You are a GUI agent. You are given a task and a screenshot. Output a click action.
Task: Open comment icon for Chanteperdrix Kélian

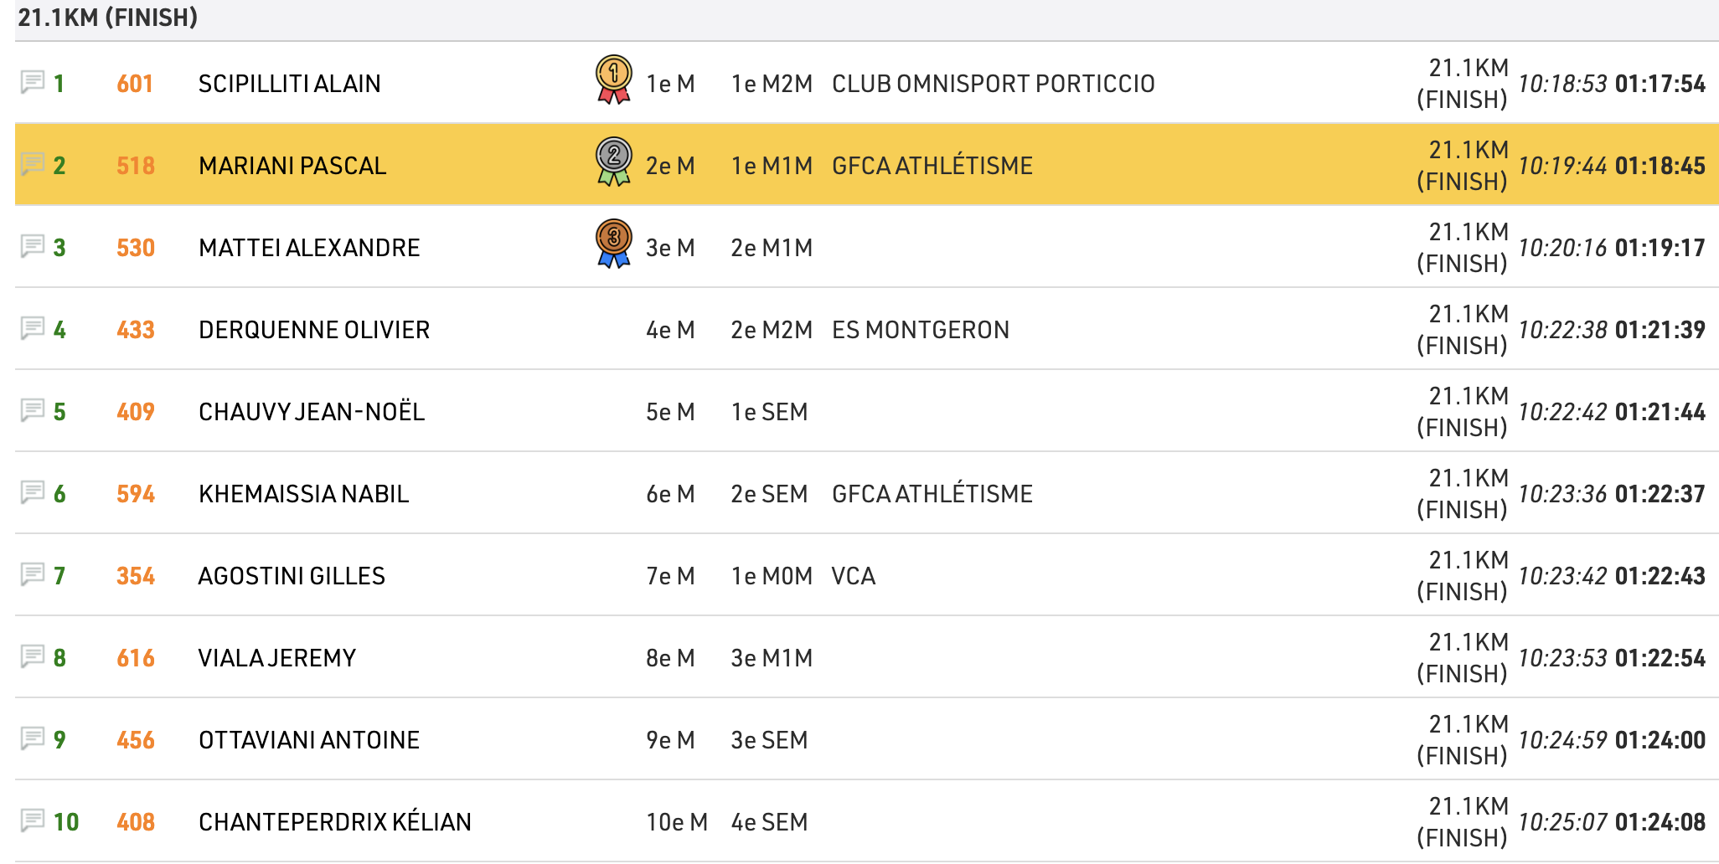[x=33, y=820]
